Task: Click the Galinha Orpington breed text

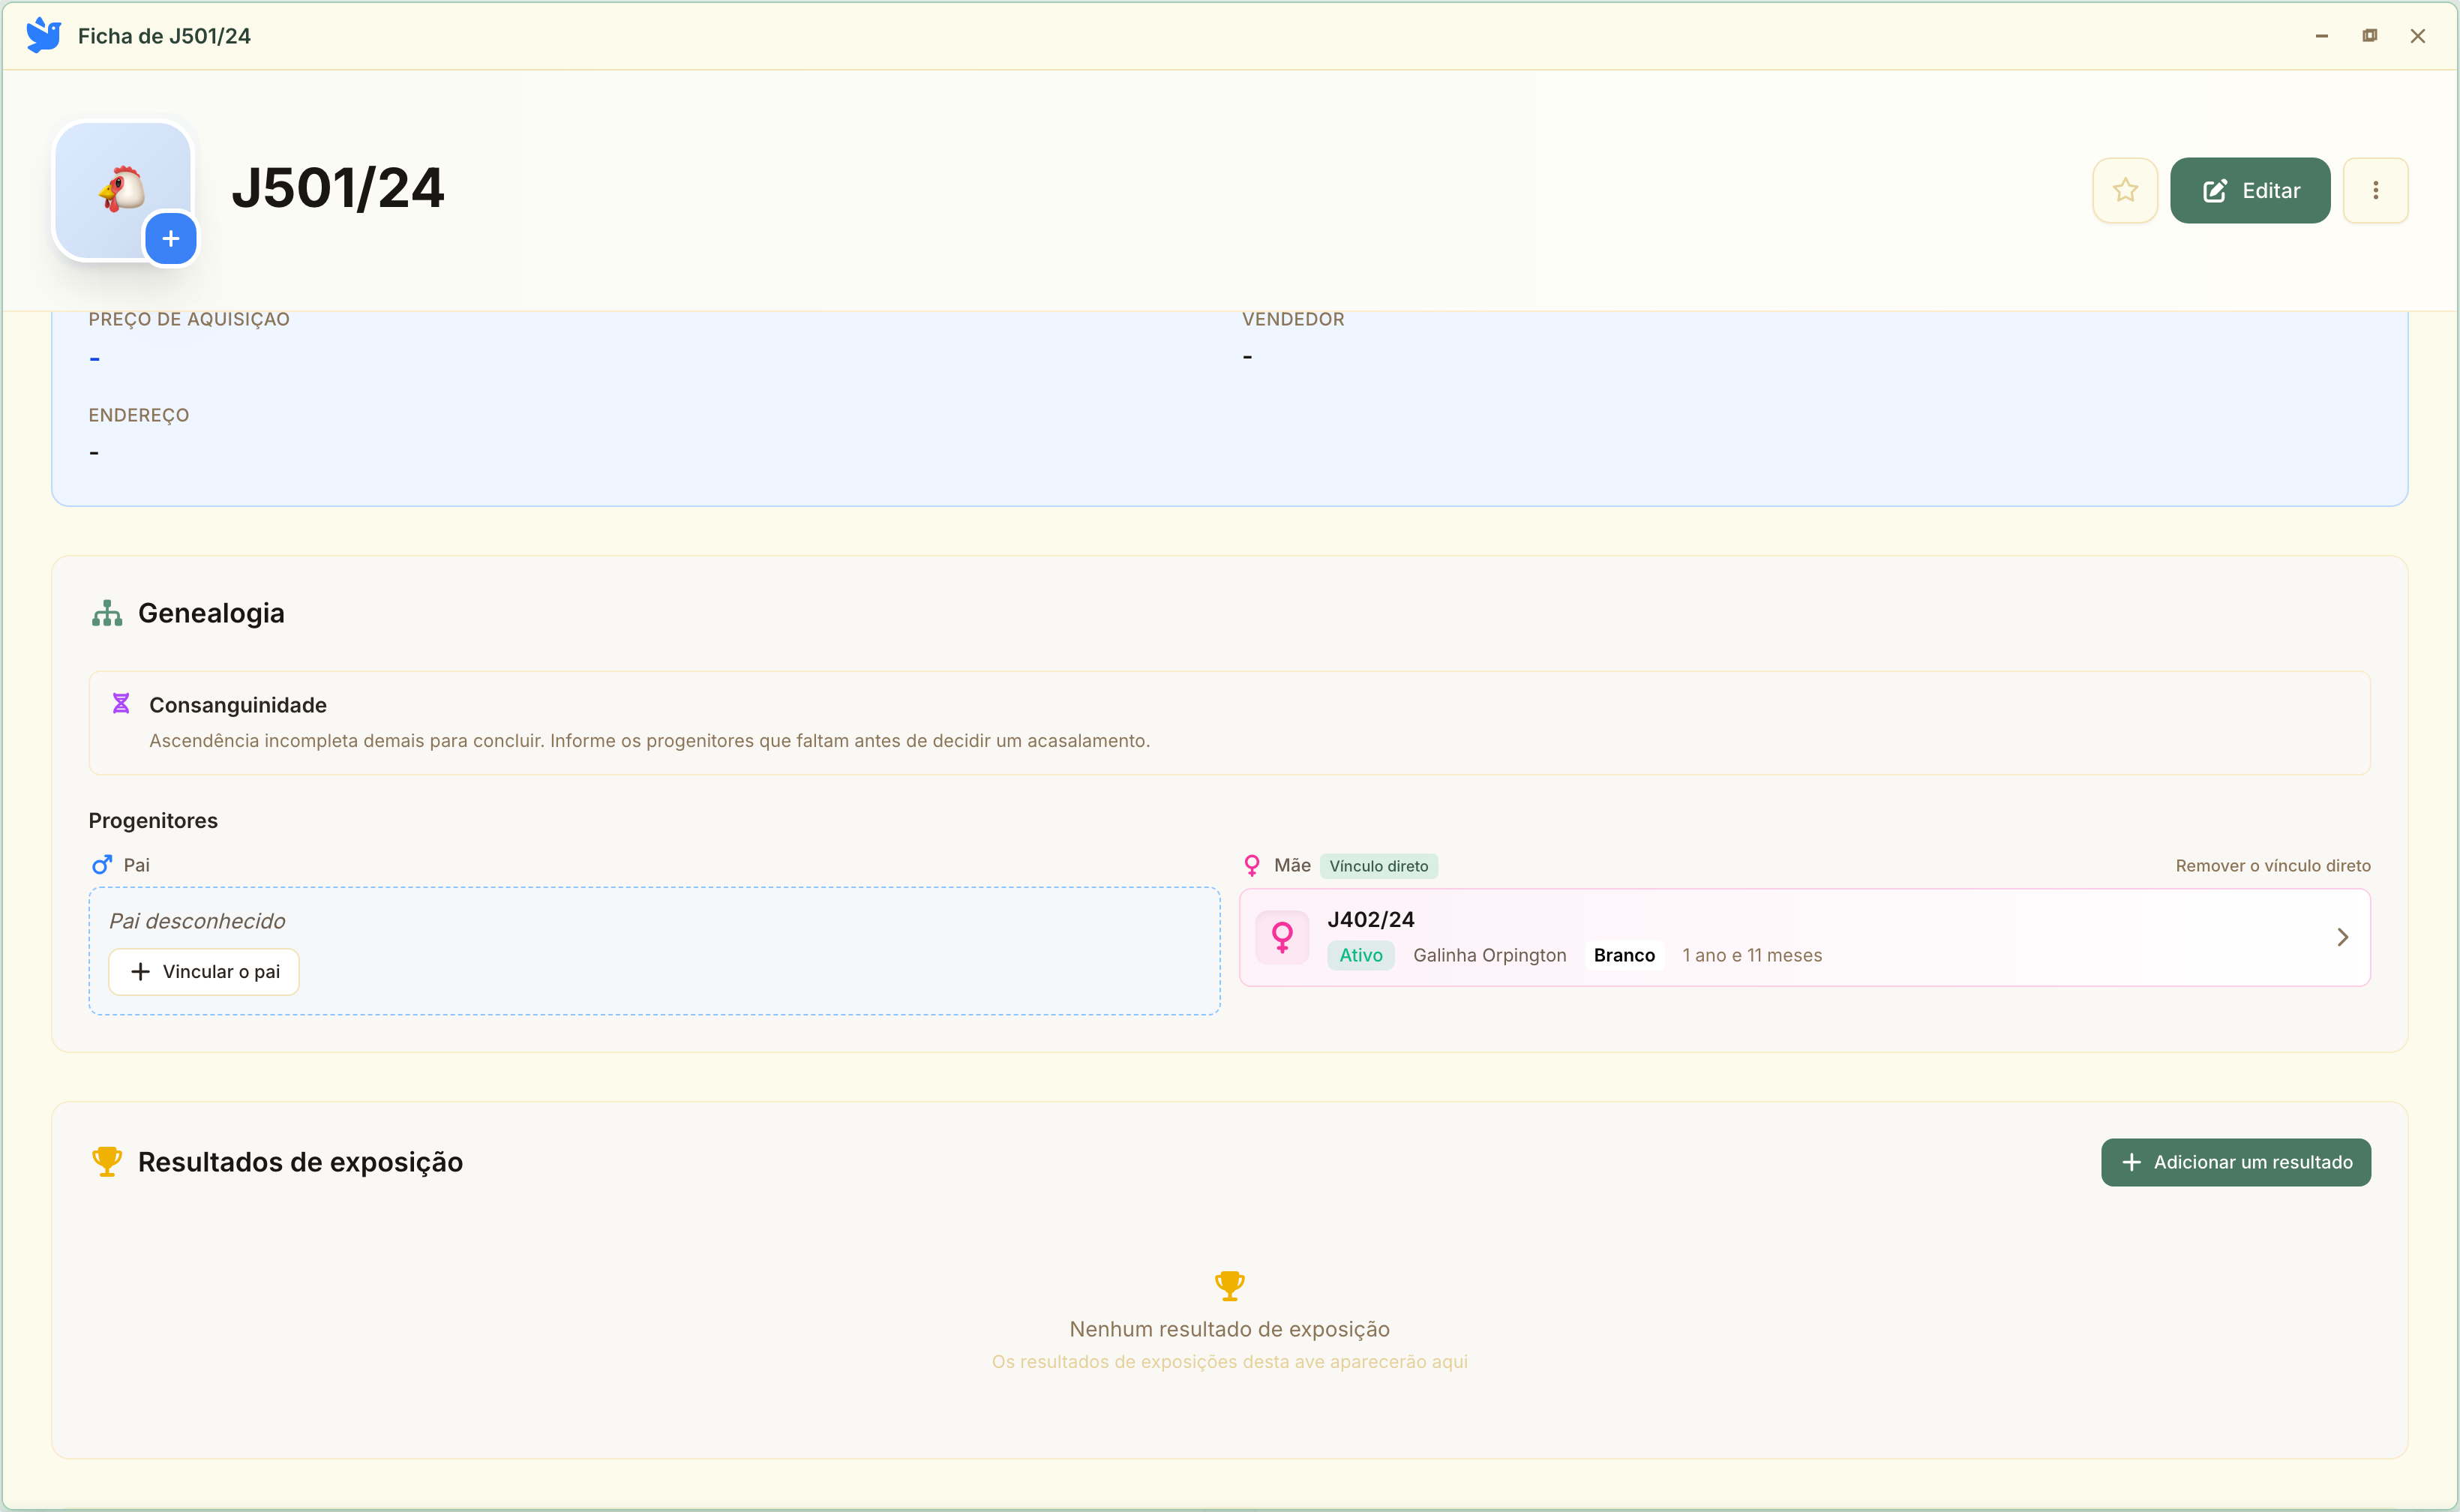Action: (x=1489, y=955)
